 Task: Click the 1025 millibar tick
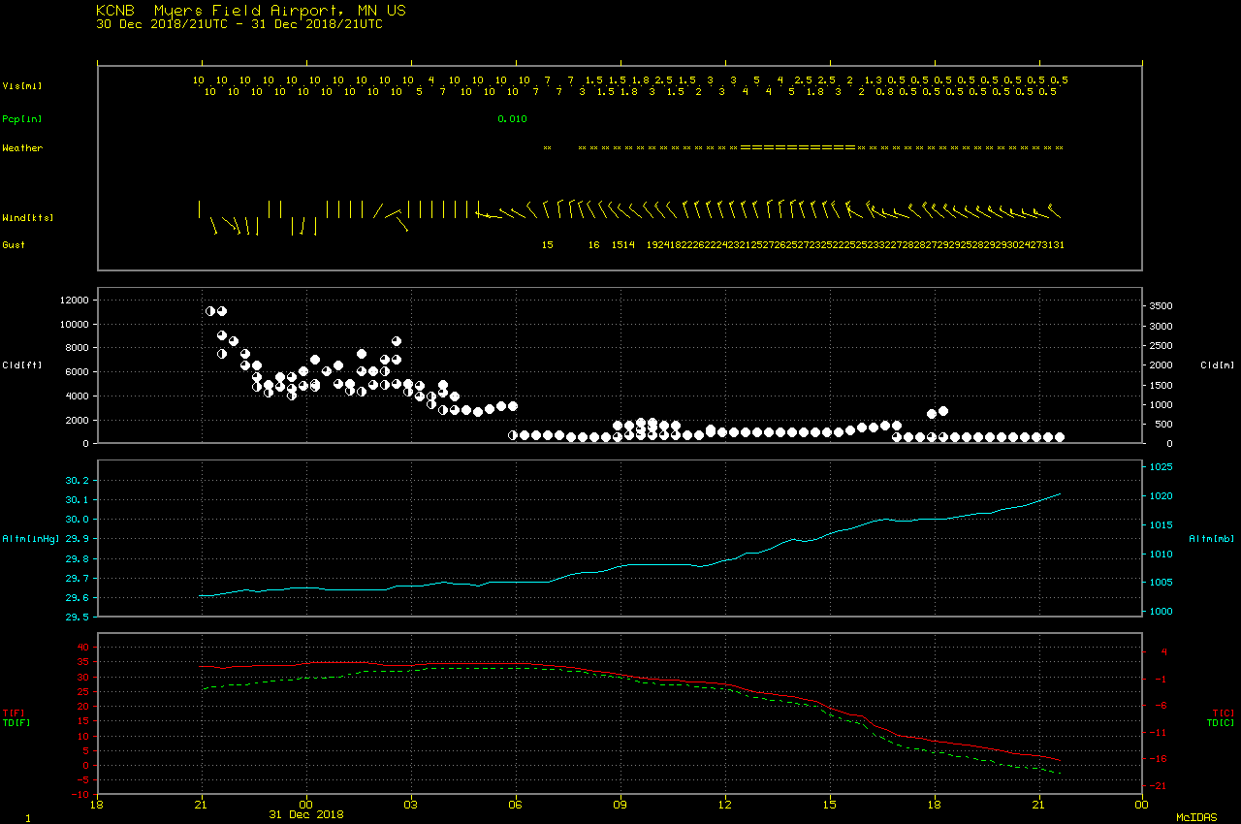point(1161,467)
